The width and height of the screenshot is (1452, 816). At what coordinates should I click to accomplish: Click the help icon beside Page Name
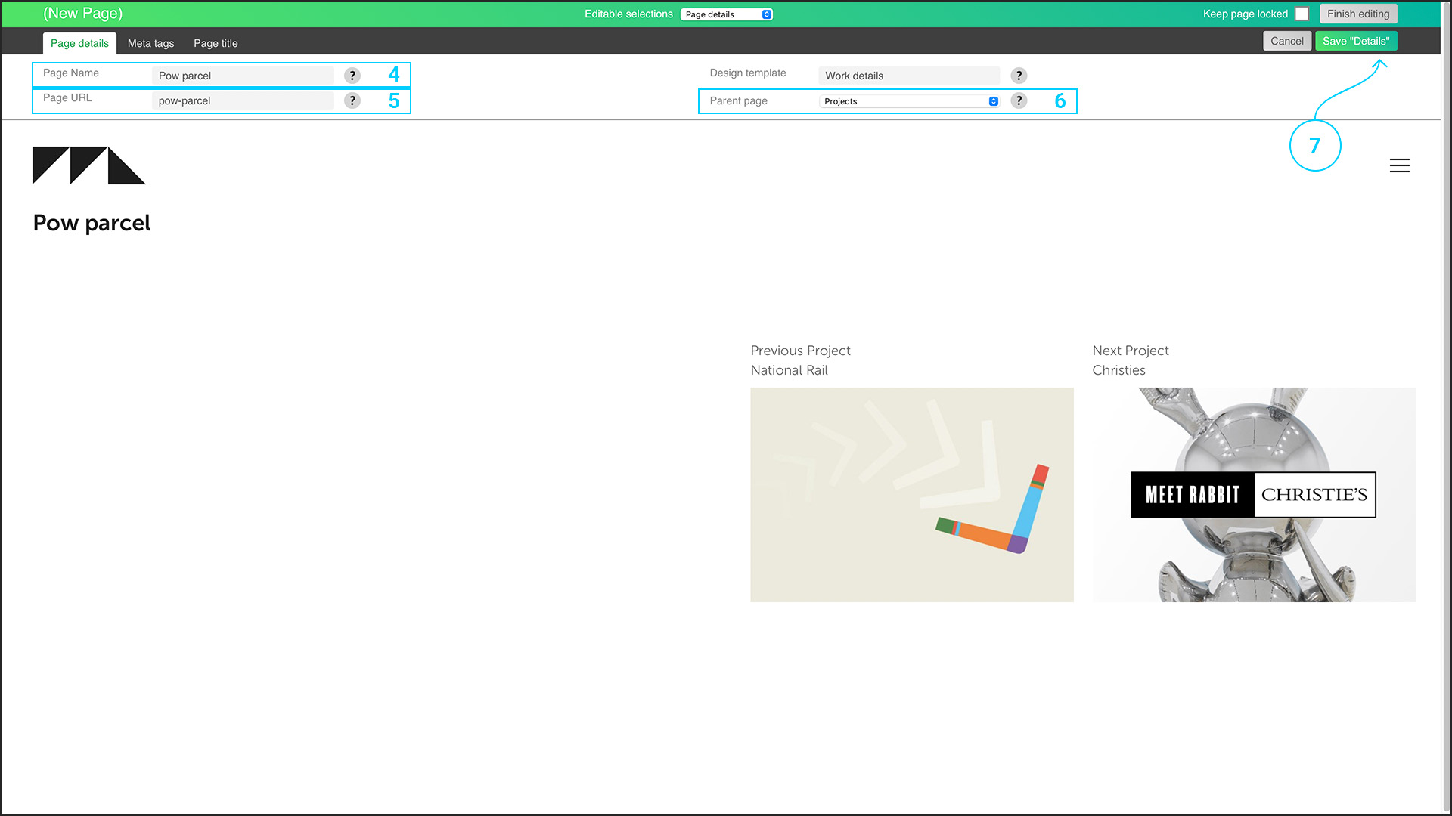pos(352,76)
